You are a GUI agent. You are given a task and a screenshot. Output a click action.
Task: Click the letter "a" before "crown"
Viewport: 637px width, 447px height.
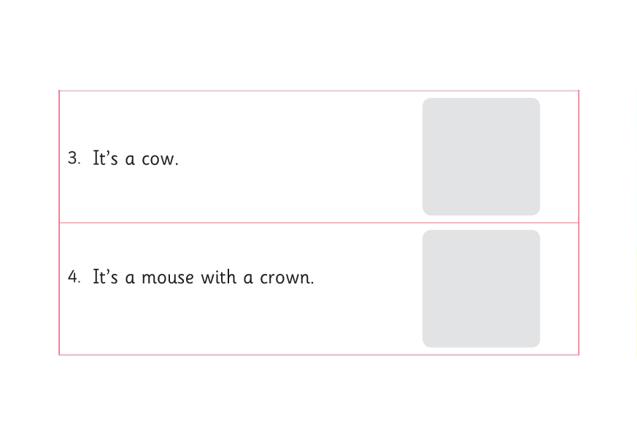[x=248, y=278]
